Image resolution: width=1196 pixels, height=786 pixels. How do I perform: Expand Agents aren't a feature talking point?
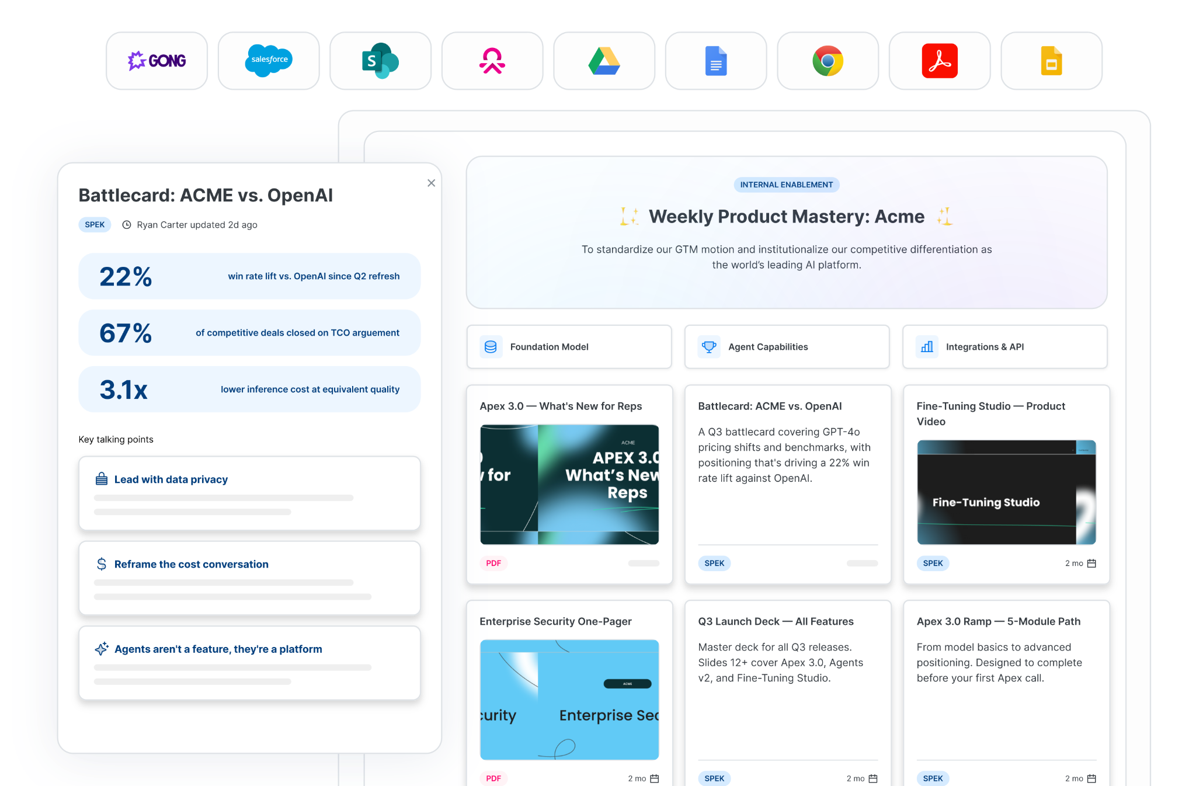[249, 663]
